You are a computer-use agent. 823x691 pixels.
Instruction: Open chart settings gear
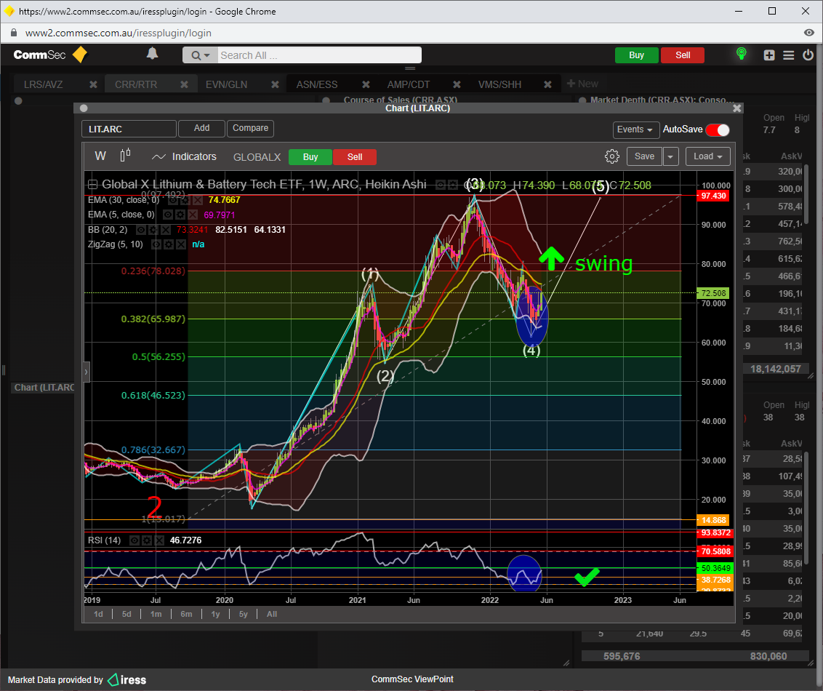click(x=612, y=156)
